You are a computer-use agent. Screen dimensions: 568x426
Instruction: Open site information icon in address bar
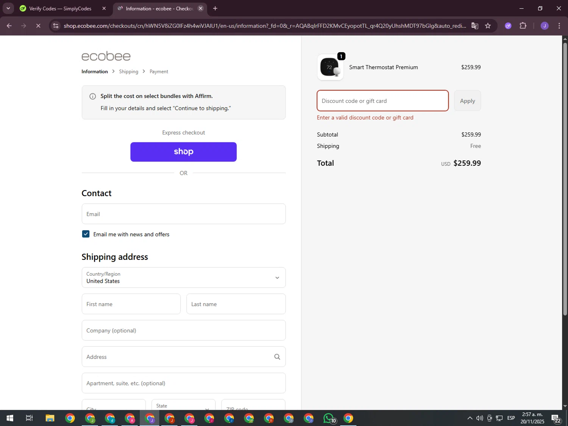click(56, 26)
